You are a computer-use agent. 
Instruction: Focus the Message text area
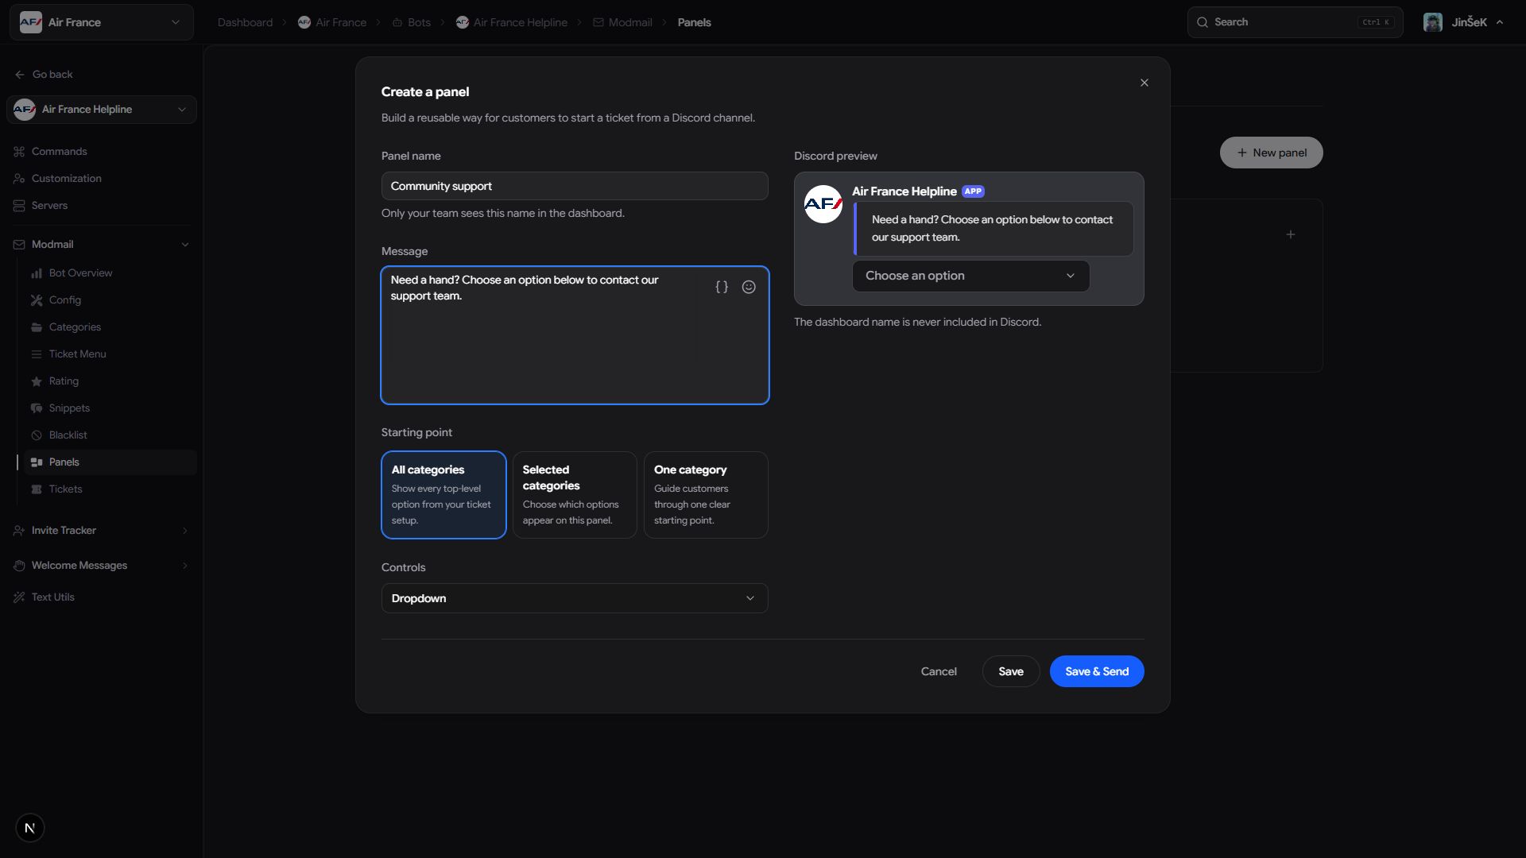575,335
